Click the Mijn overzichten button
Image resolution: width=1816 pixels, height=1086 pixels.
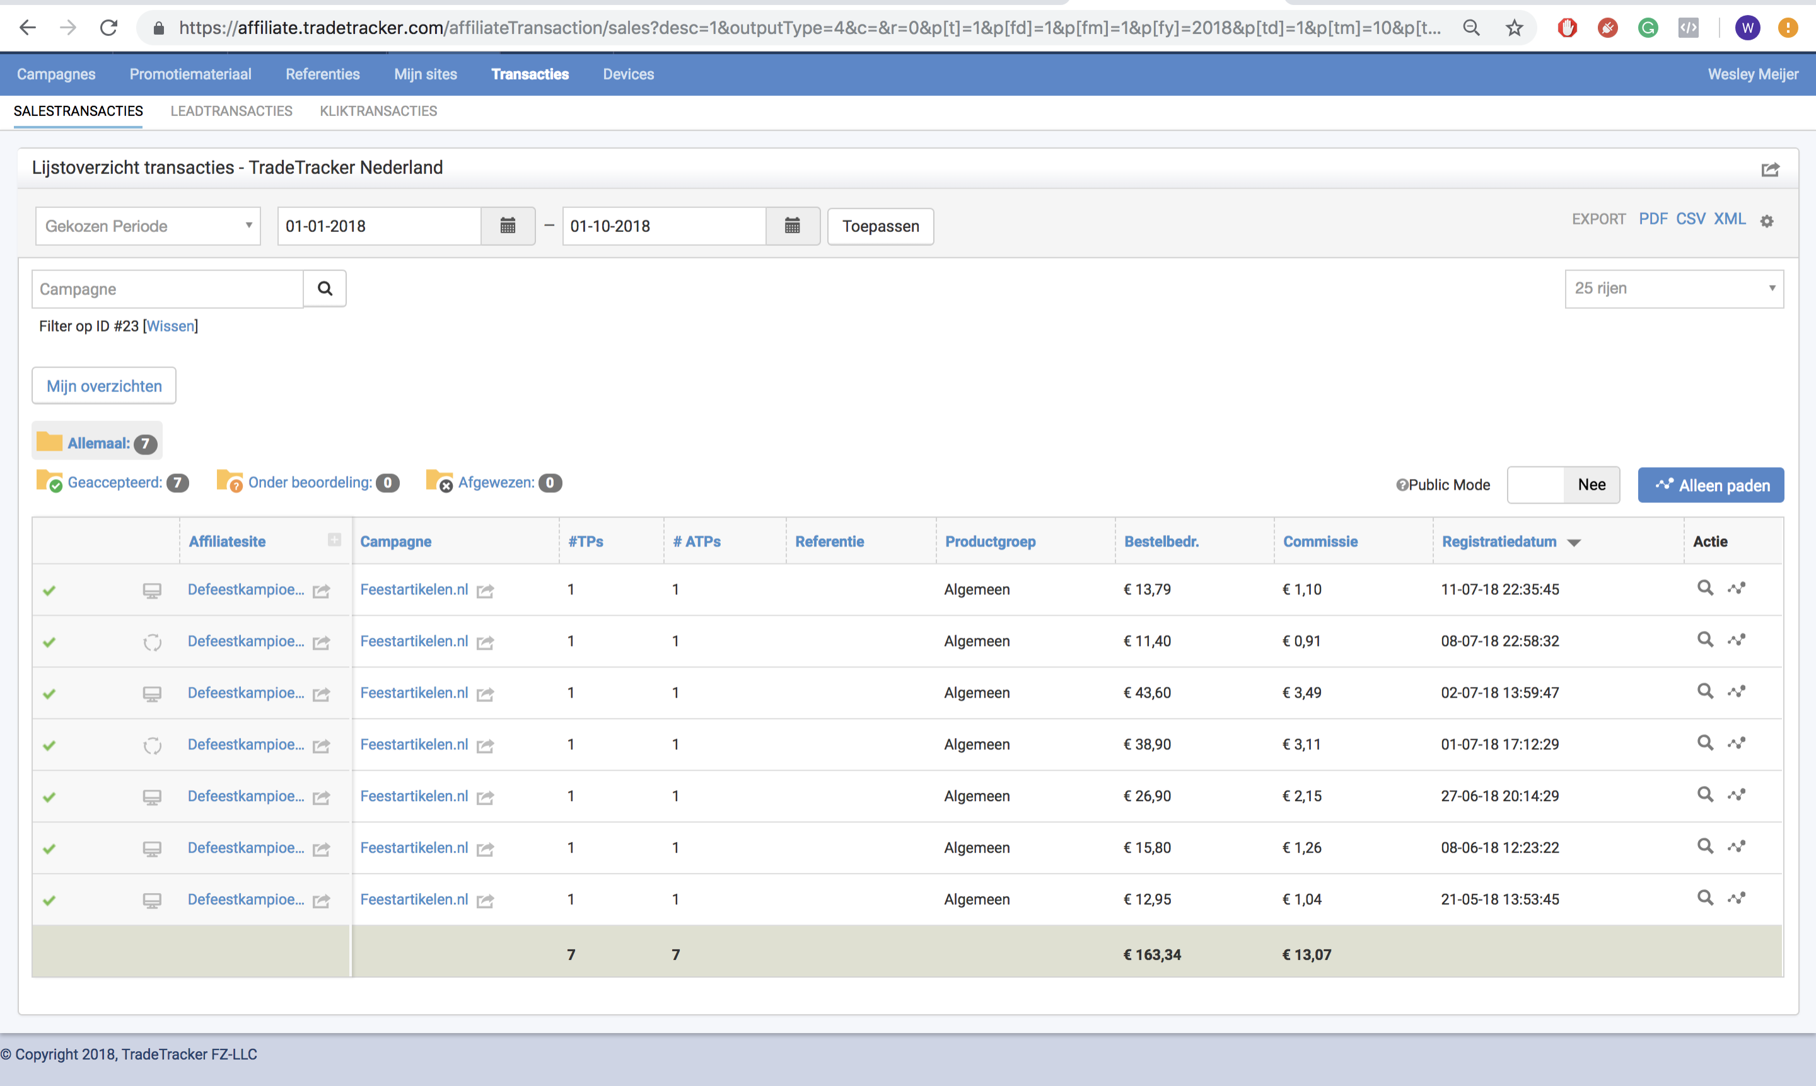(104, 386)
